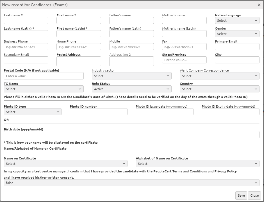The image size is (264, 202).
Task: Click the Postal Address text area
Action: click(x=79, y=61)
